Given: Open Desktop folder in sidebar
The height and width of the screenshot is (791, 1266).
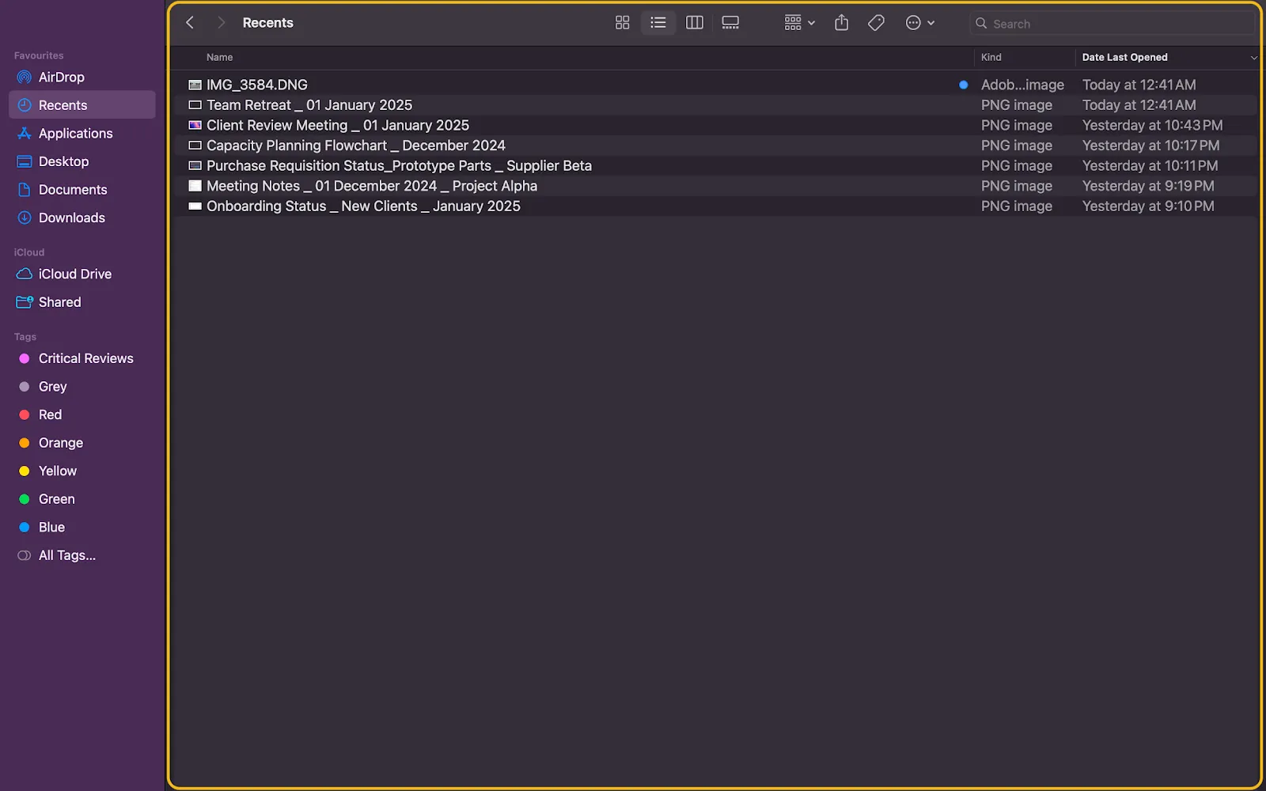Looking at the screenshot, I should click(x=82, y=161).
